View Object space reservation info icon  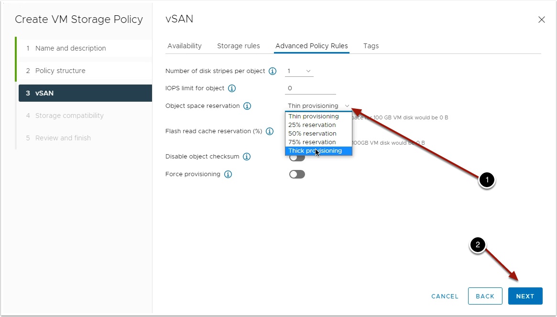247,106
